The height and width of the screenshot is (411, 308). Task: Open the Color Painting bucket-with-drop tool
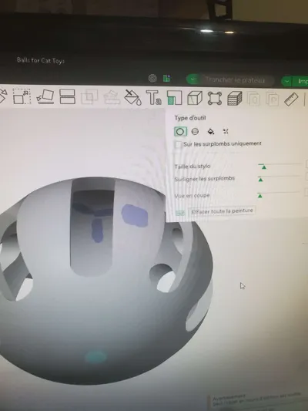pos(132,97)
